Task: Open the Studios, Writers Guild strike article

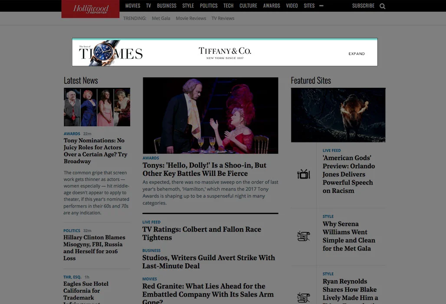Action: pos(209,262)
